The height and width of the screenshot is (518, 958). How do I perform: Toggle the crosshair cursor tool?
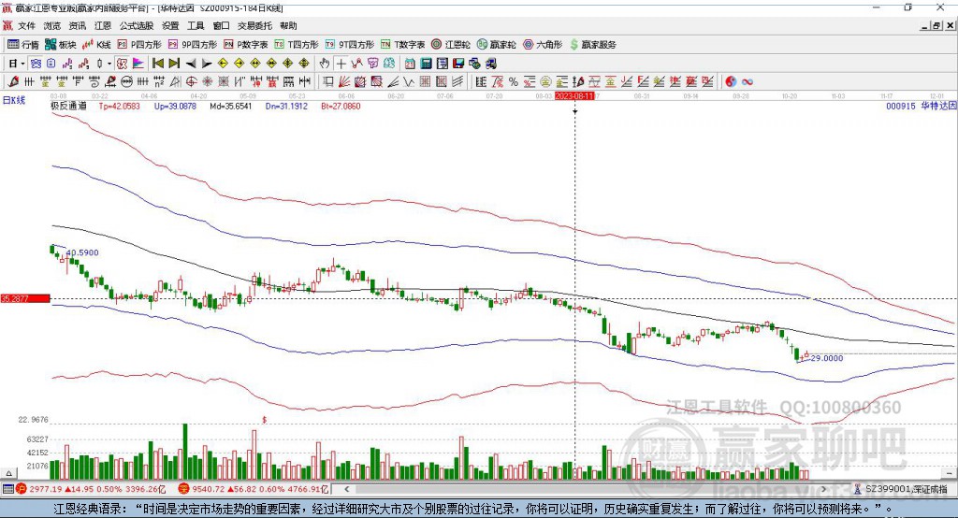341,64
